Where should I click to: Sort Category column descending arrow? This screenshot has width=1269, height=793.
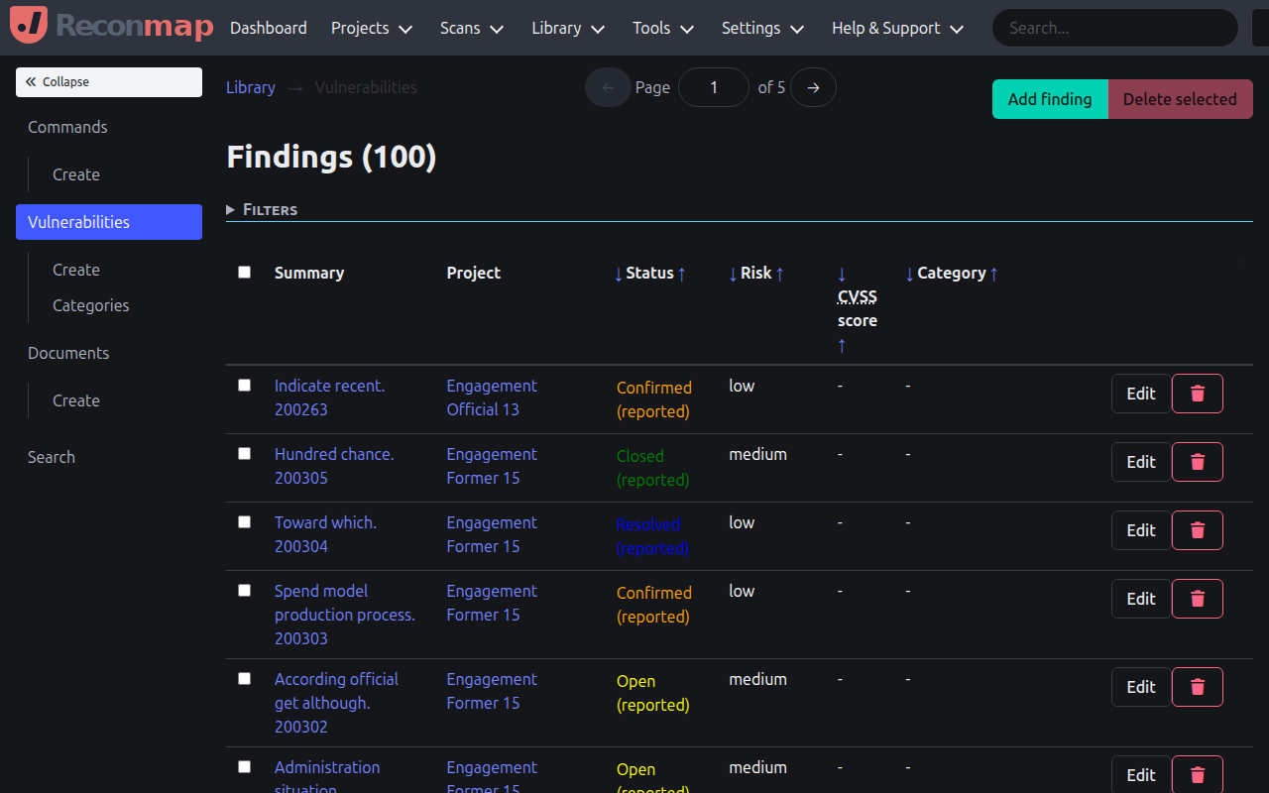(x=910, y=274)
